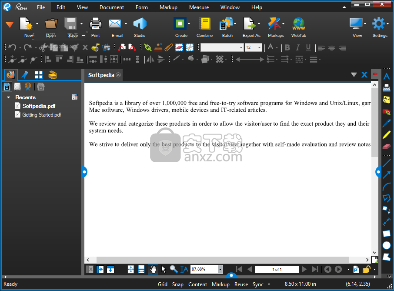
Task: Toggle Sync in status bar
Action: 258,284
